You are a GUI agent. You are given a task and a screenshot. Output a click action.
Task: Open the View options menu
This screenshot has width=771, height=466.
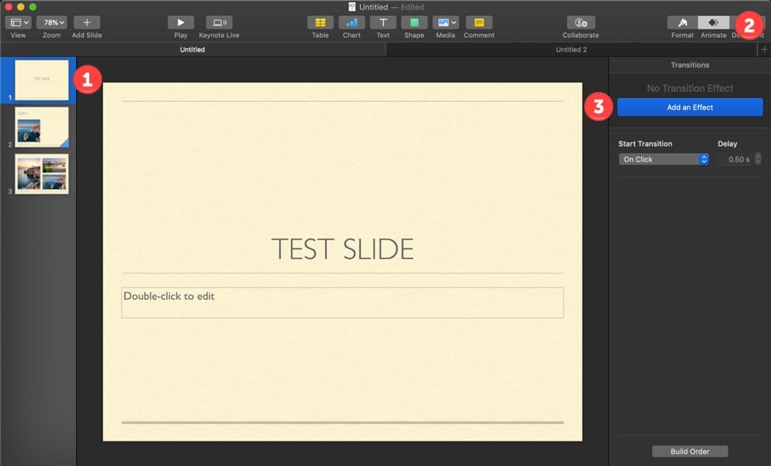pyautogui.click(x=17, y=22)
